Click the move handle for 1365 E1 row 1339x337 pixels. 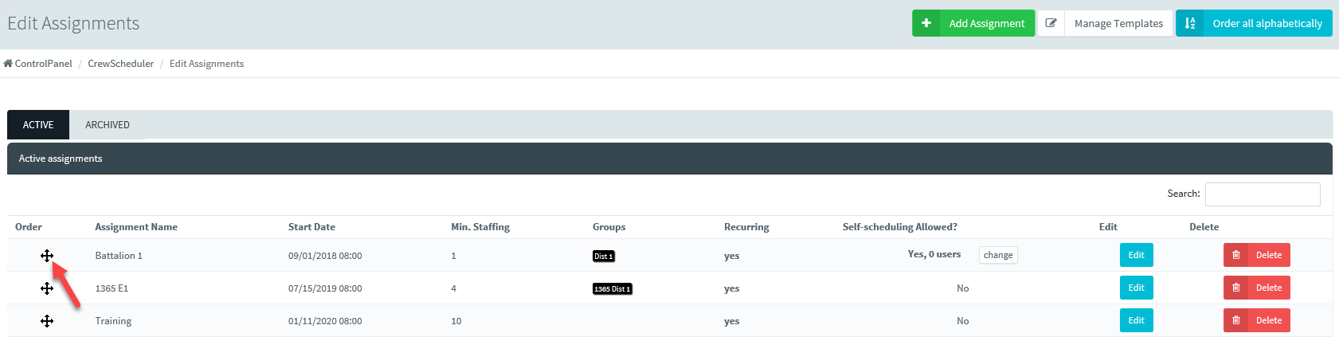pyautogui.click(x=47, y=288)
